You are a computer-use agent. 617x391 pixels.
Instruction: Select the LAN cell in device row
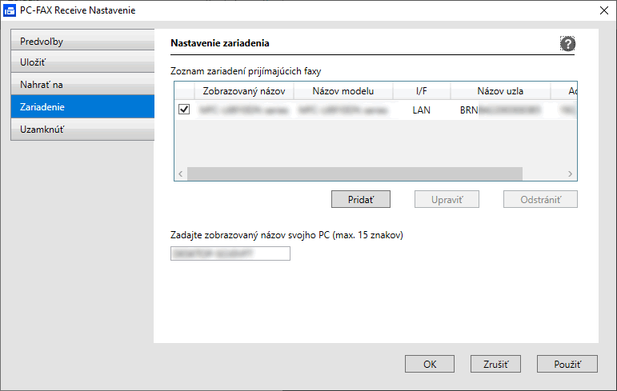point(422,110)
